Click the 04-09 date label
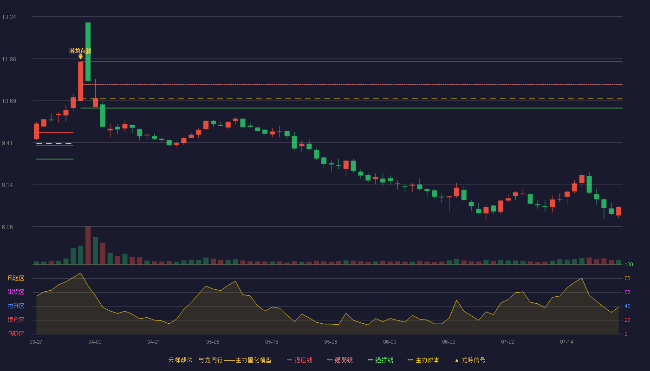Screen dimensions: 650x371 pyautogui.click(x=95, y=342)
